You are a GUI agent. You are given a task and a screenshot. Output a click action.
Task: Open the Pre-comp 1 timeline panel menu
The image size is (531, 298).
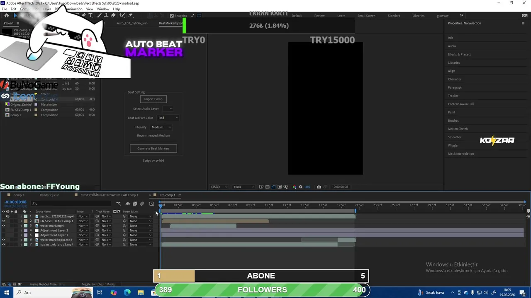179,195
